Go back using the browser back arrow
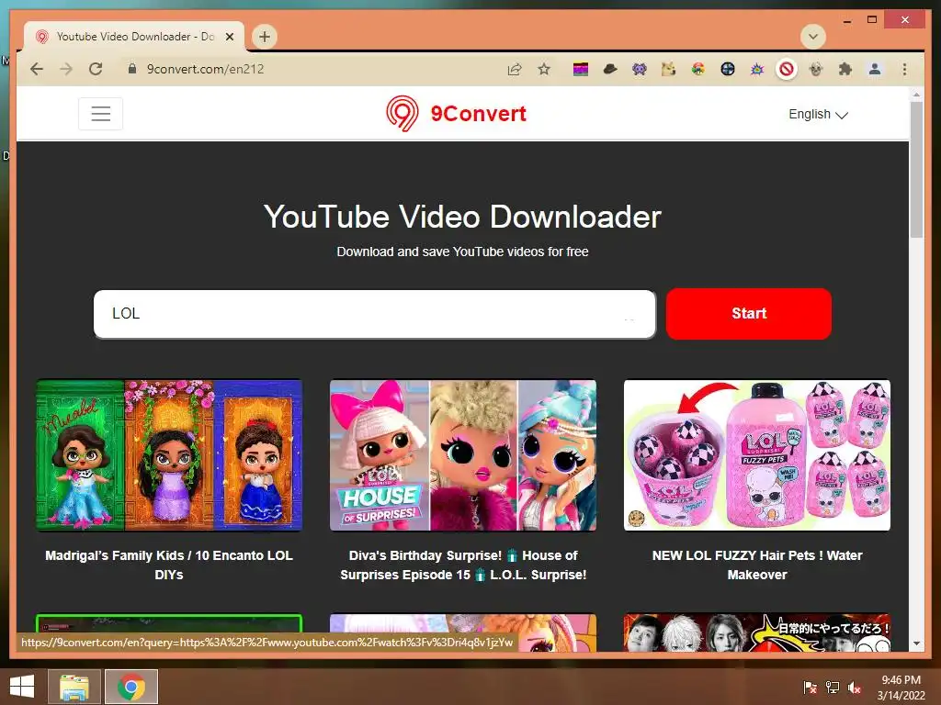Viewport: 941px width, 705px height. tap(37, 69)
